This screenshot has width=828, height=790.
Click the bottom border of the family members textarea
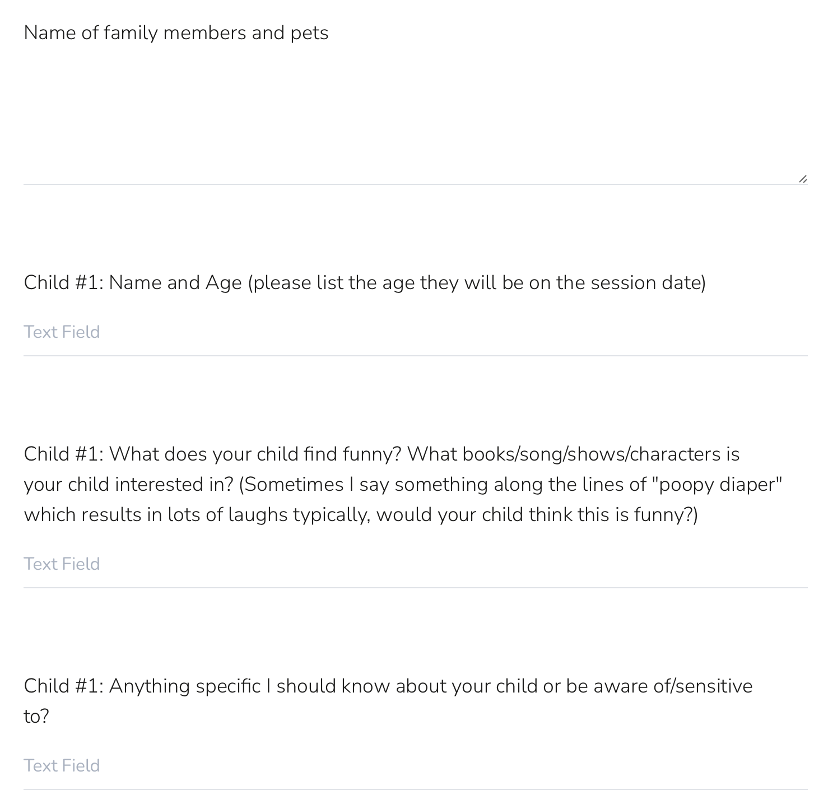tap(415, 184)
